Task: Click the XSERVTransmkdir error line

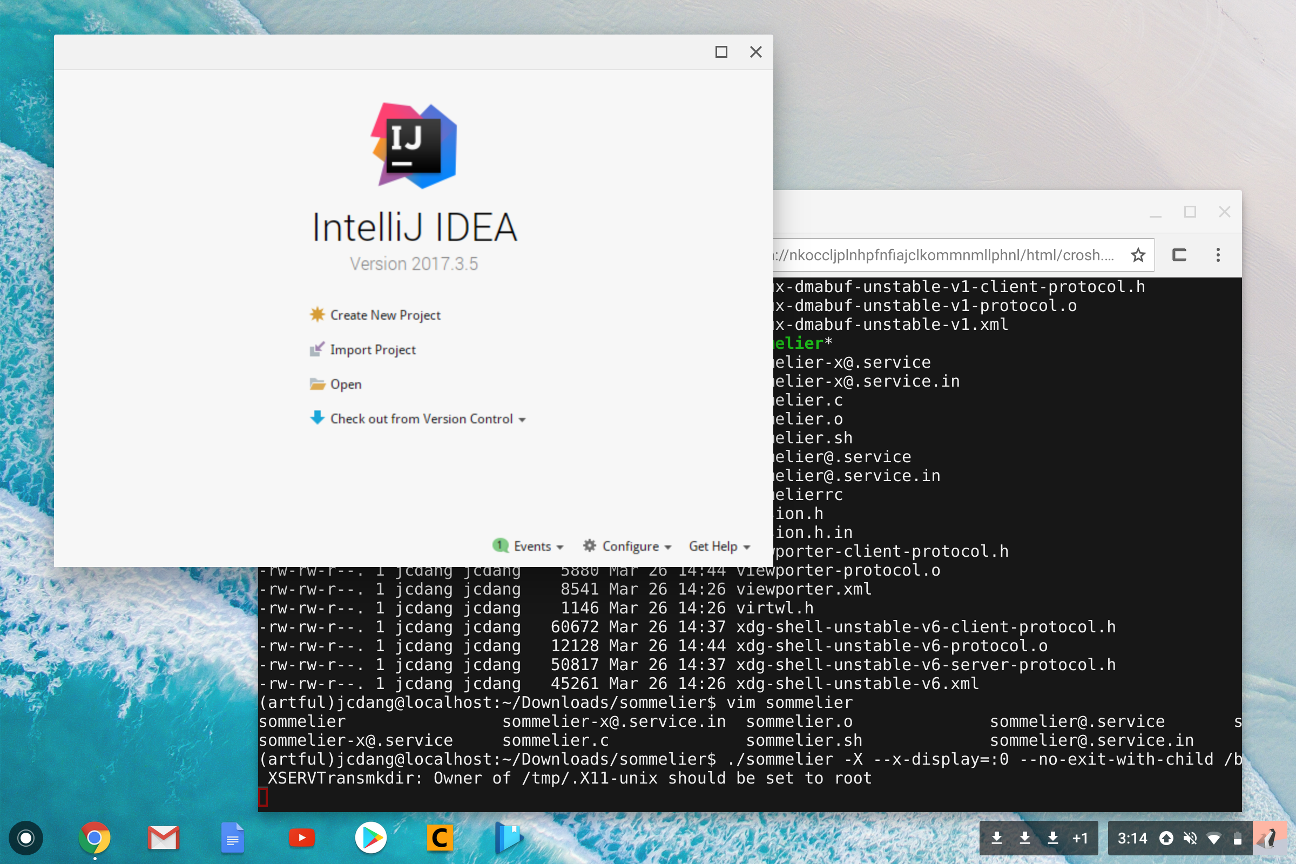Action: [566, 778]
